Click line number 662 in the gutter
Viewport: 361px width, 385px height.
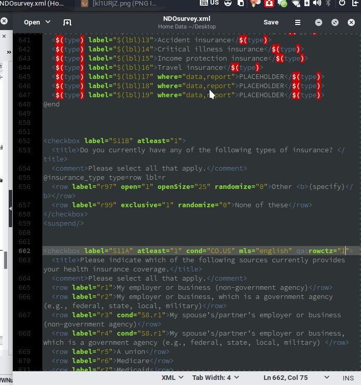pos(24,251)
